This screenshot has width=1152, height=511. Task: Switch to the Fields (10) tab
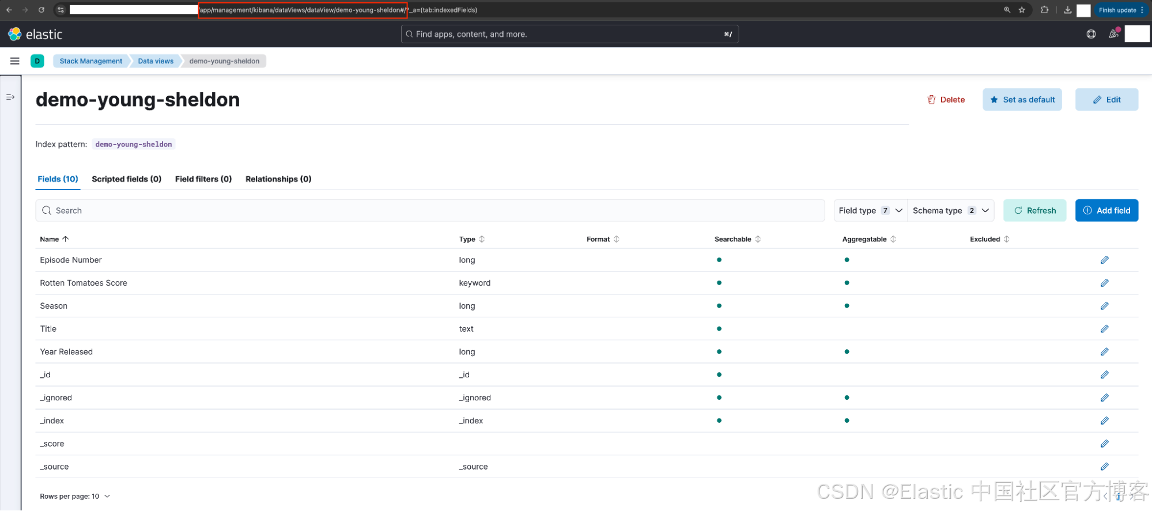coord(58,179)
